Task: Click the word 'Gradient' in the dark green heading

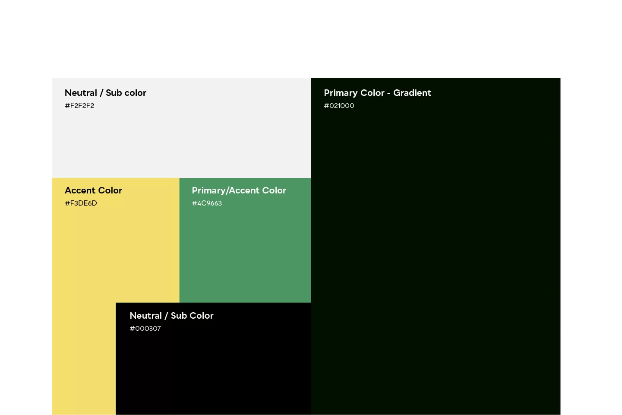Action: coord(412,93)
